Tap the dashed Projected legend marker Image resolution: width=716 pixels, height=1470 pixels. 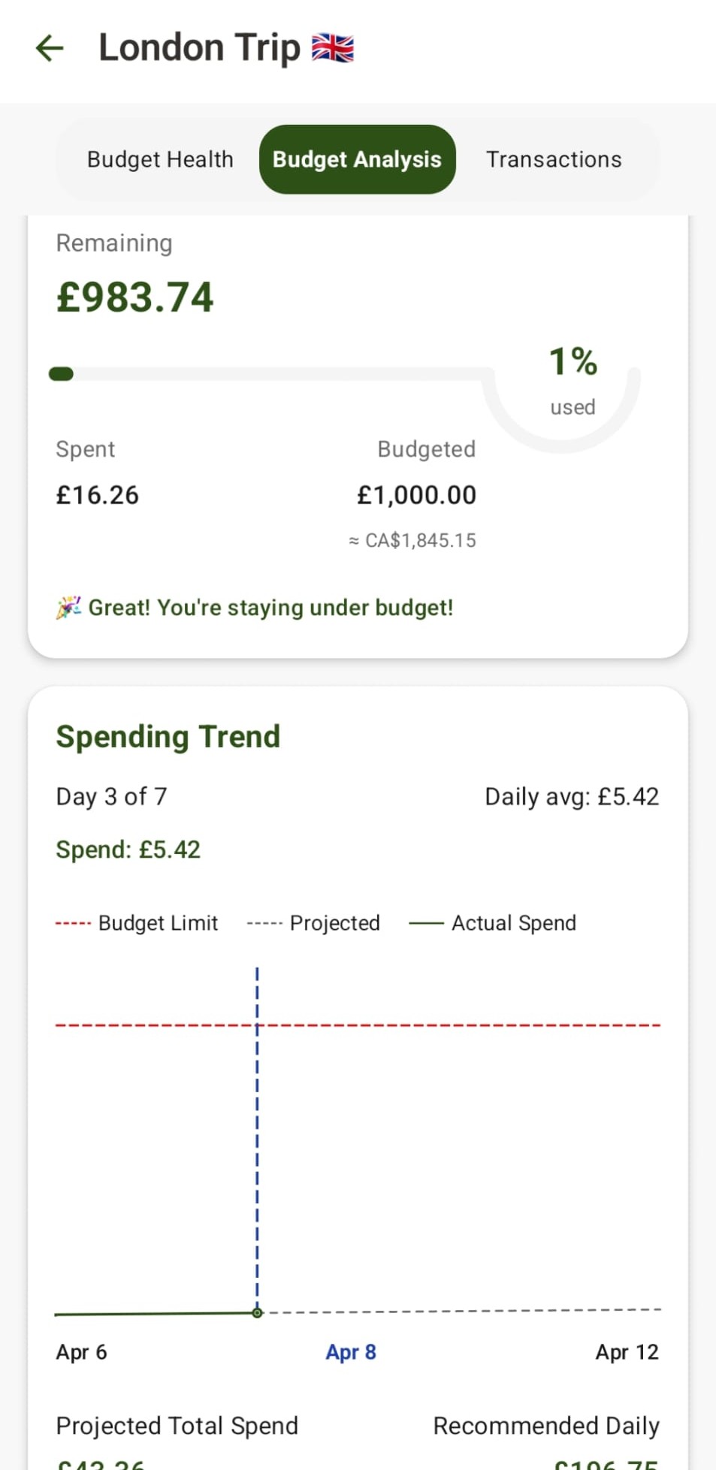264,923
